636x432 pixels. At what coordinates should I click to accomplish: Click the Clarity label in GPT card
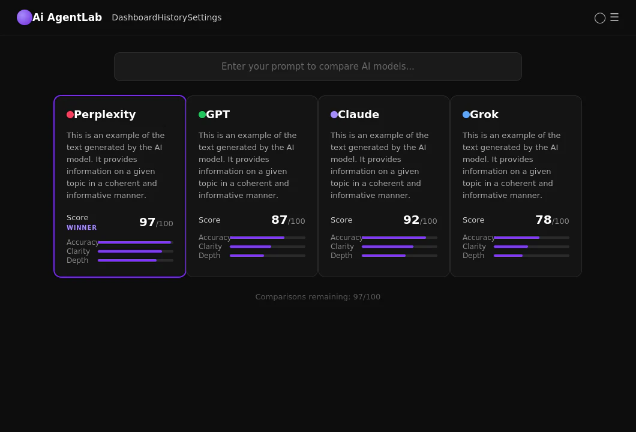click(x=210, y=247)
